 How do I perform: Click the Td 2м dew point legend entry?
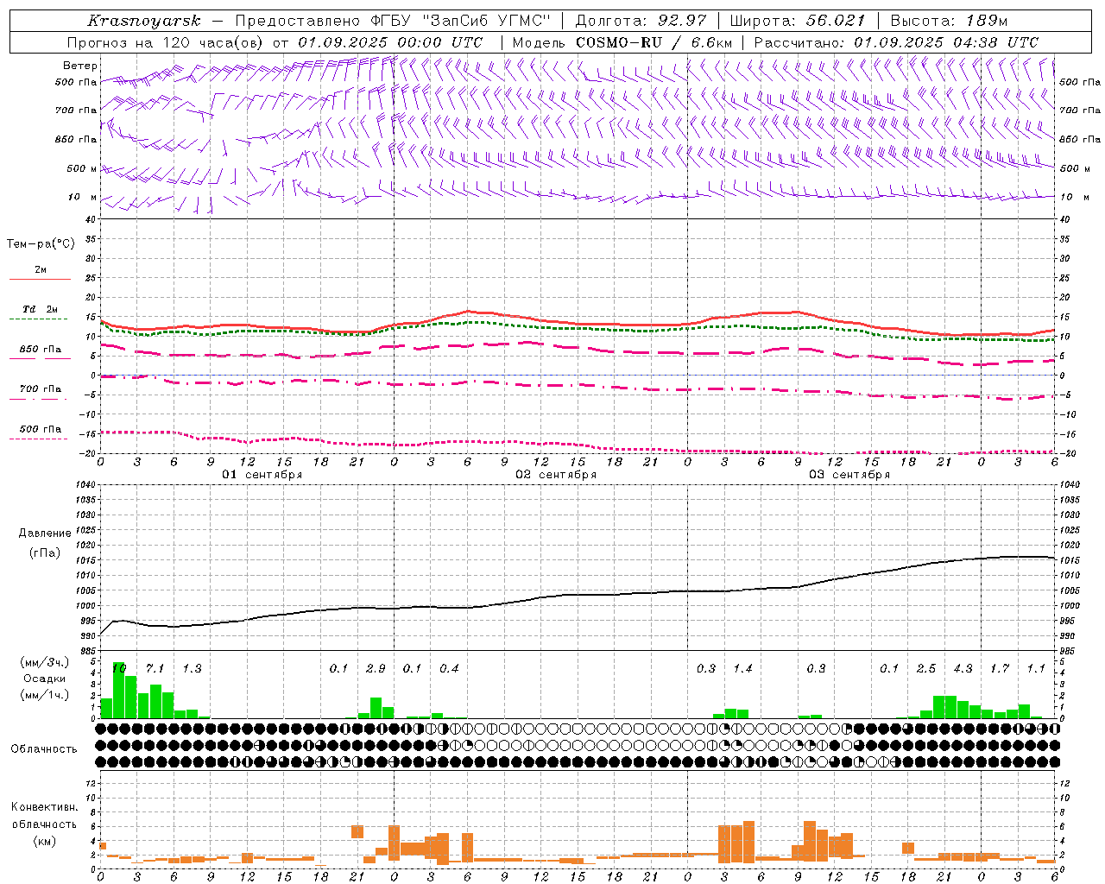click(x=41, y=309)
